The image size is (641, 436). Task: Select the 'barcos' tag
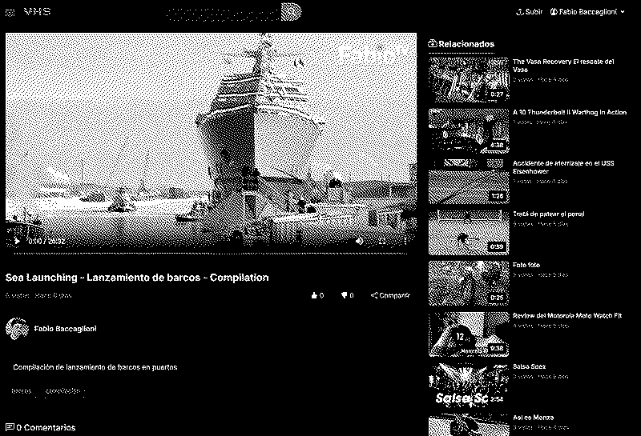pyautogui.click(x=22, y=391)
